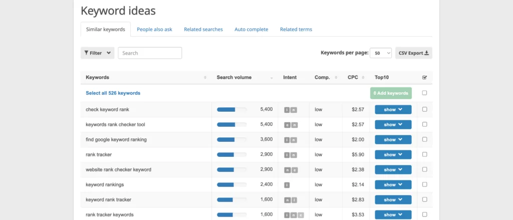Expand Top10 show for find google keyword ranking
Screen dimensions: 513x220
393,140
